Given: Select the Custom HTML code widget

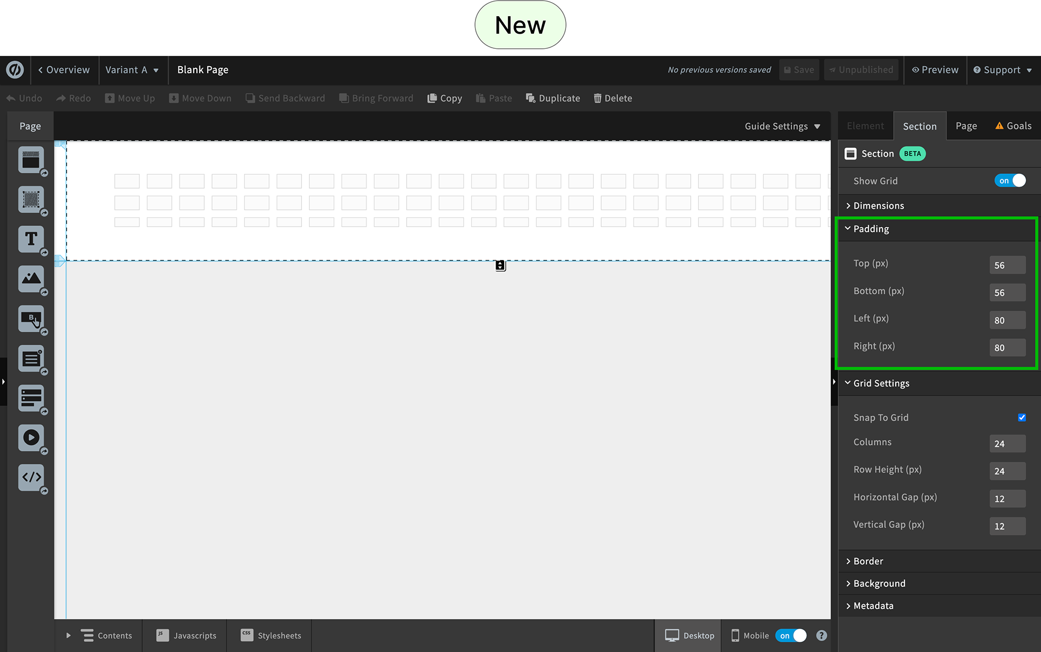Looking at the screenshot, I should 31,477.
